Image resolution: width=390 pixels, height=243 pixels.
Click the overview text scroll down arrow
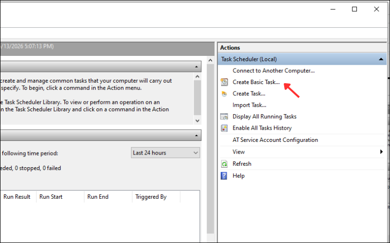[197, 121]
